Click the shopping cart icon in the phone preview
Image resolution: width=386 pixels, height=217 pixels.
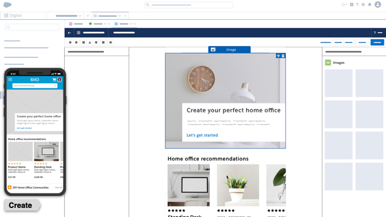54,80
